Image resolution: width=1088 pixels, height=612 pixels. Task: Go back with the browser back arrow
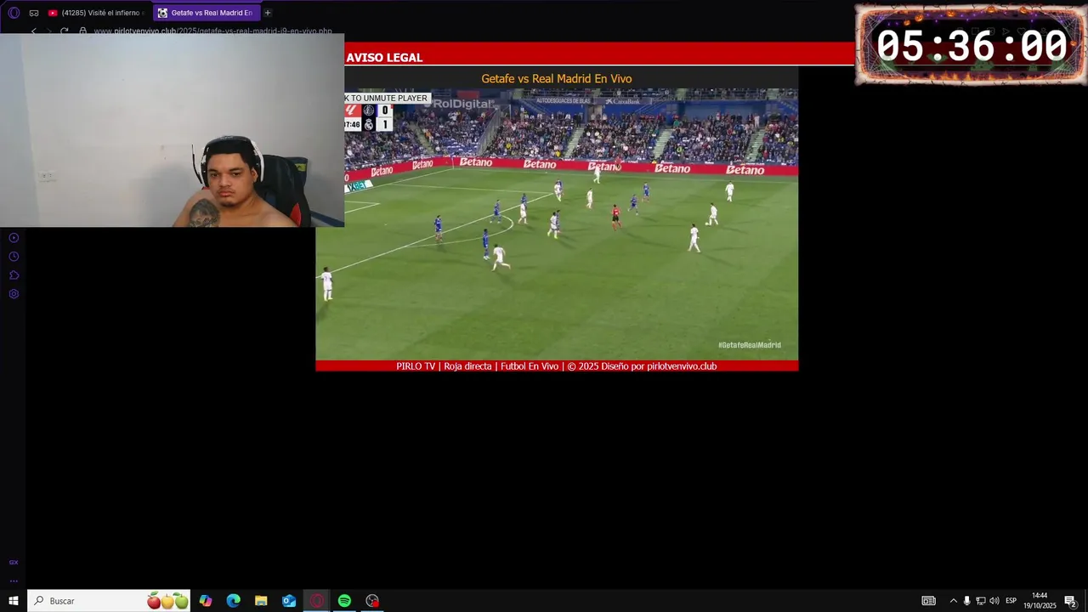(34, 31)
